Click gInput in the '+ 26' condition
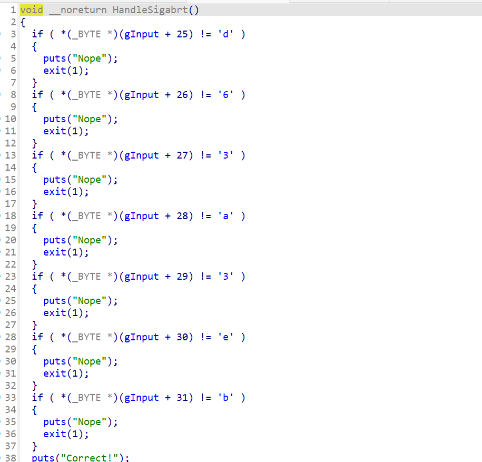This screenshot has height=462, width=482. (141, 95)
